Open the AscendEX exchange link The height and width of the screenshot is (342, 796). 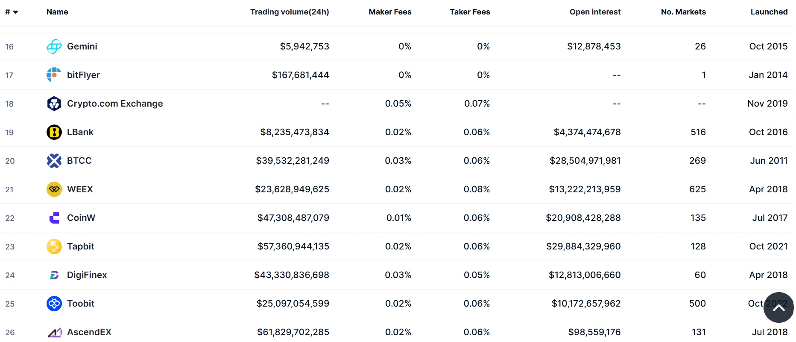(89, 332)
